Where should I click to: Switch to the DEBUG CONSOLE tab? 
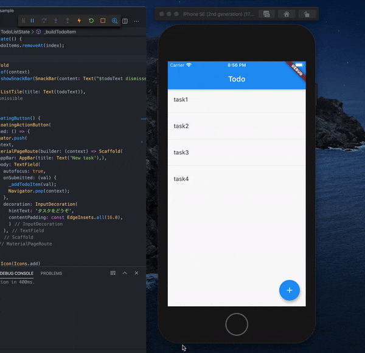(16, 273)
